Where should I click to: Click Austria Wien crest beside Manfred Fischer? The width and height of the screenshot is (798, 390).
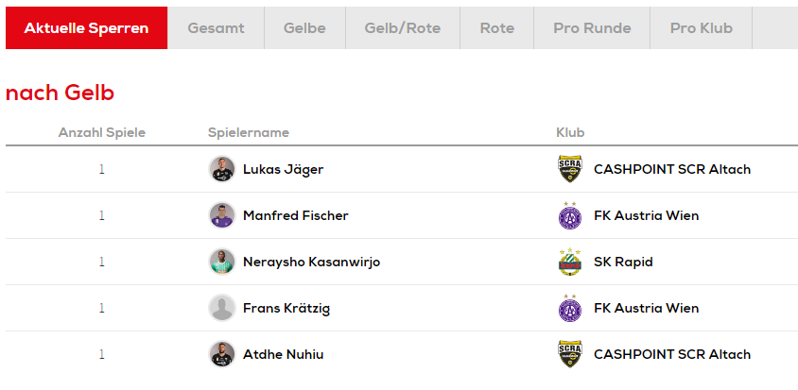click(569, 215)
